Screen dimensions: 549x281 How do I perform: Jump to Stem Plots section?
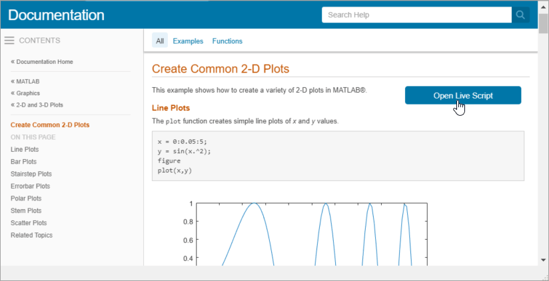(25, 210)
